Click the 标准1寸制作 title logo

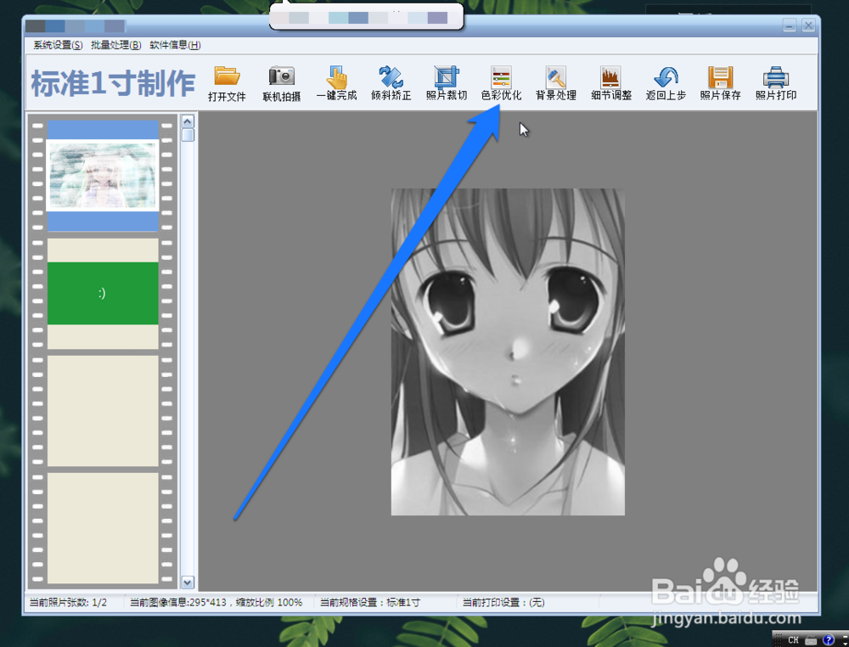pyautogui.click(x=113, y=83)
